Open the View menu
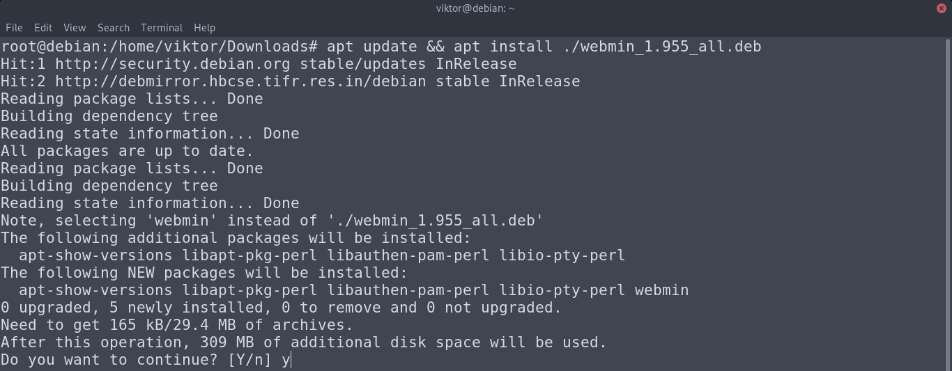This screenshot has width=952, height=371. click(x=75, y=28)
